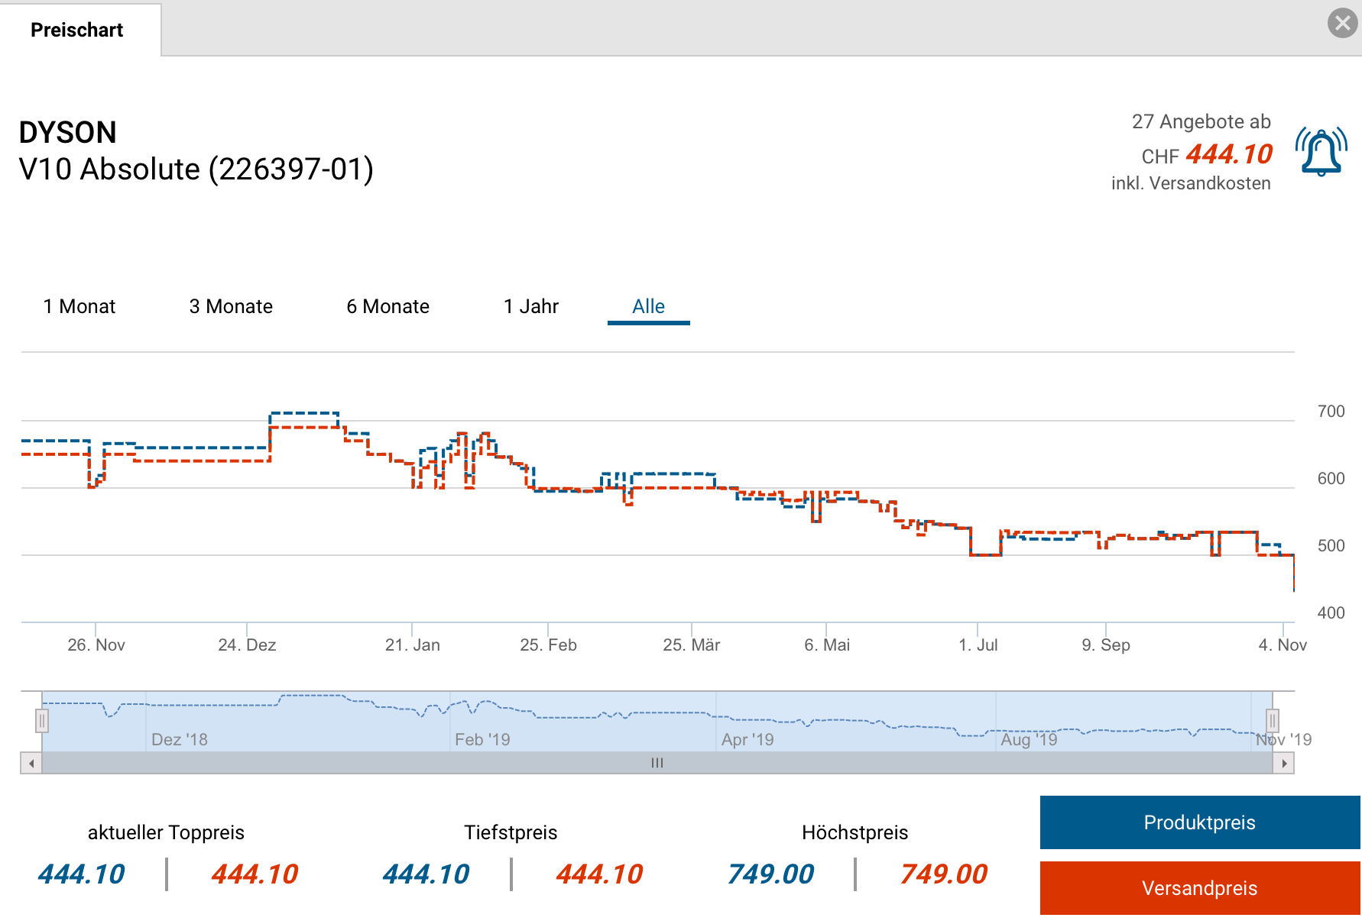The width and height of the screenshot is (1362, 924).
Task: Click the price alert bell icon
Action: pyautogui.click(x=1321, y=152)
